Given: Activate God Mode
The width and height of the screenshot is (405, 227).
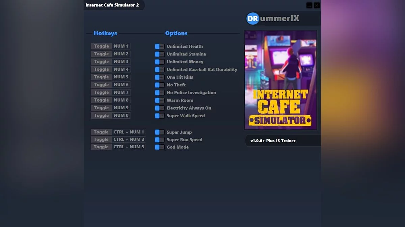Looking at the screenshot, I should pyautogui.click(x=159, y=147).
